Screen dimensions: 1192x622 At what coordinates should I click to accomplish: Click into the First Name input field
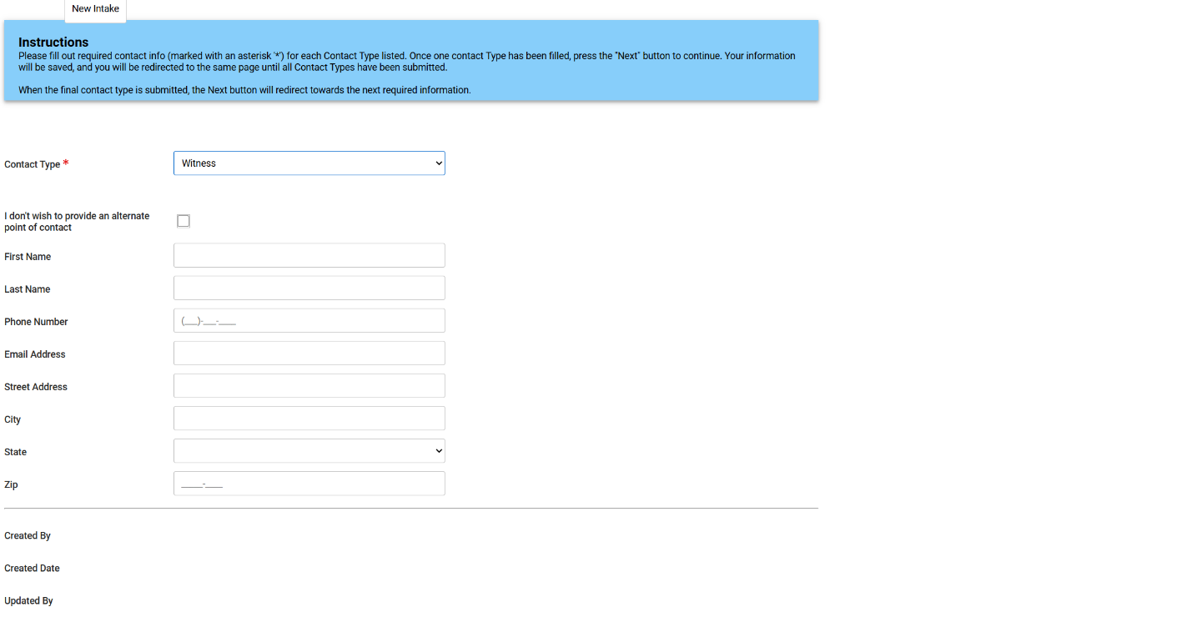coord(309,255)
